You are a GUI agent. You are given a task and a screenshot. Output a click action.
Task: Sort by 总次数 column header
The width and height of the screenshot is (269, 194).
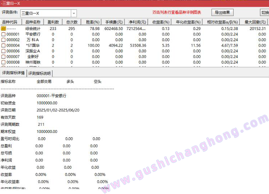(x=72, y=22)
